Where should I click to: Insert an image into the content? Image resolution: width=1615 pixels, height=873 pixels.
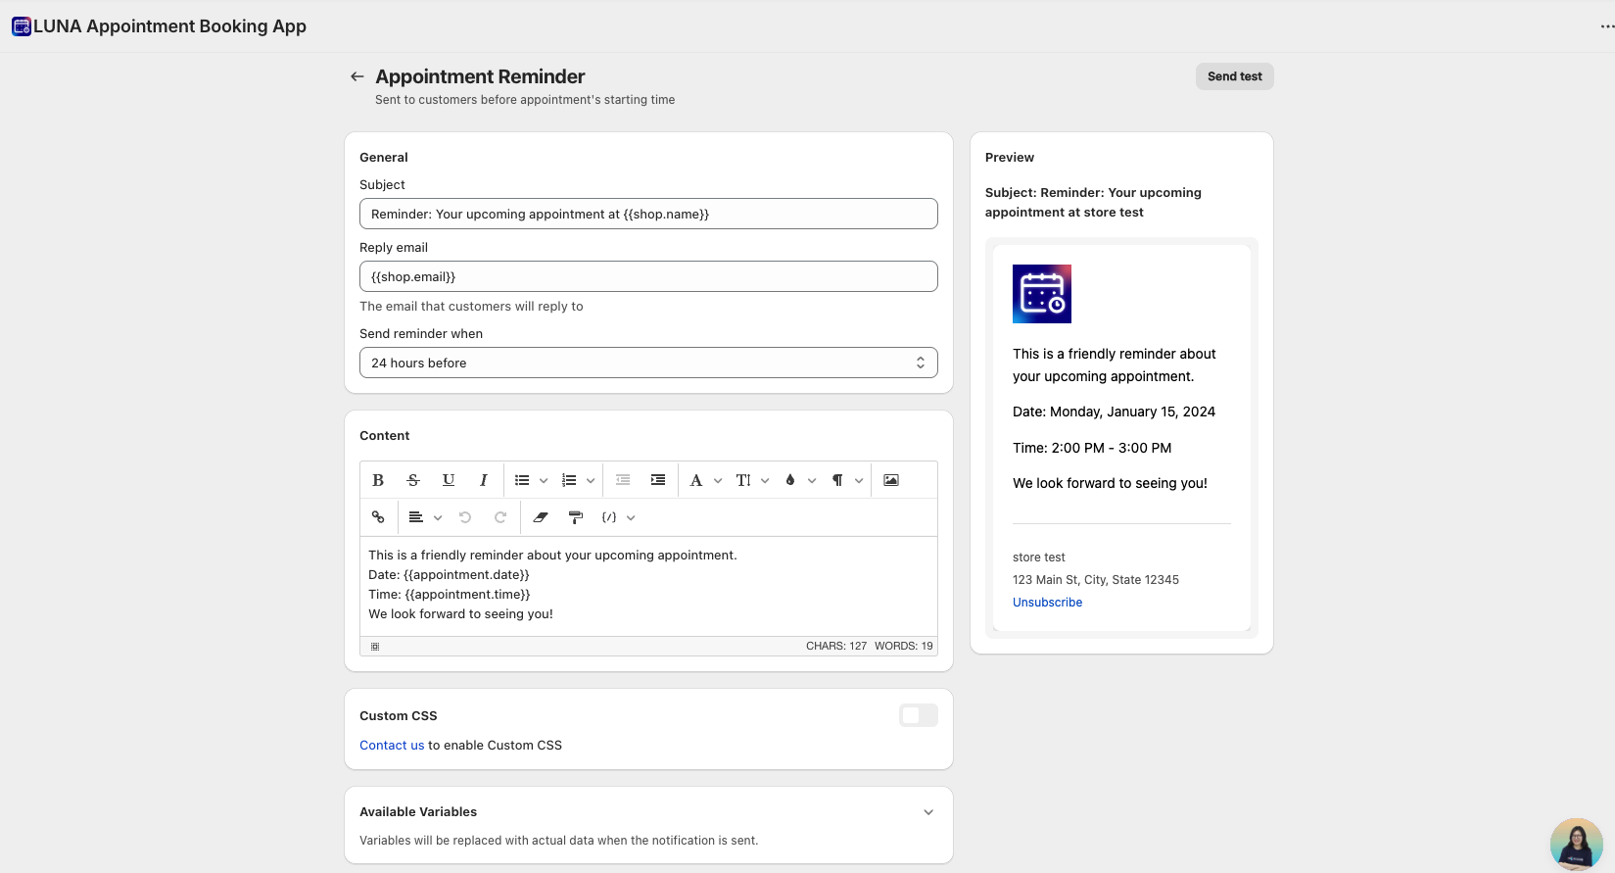890,480
